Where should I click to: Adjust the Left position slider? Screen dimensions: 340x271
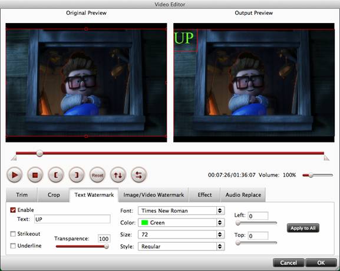pos(256,223)
